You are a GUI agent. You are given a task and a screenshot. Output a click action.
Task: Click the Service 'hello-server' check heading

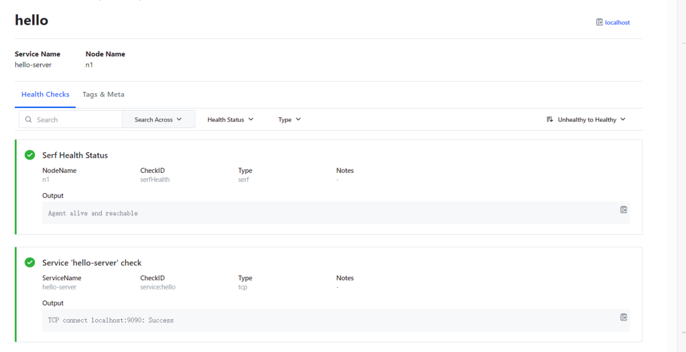[x=92, y=262]
